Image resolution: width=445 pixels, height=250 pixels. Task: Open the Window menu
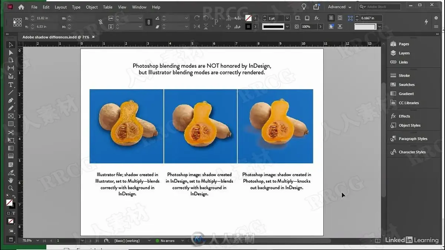[x=139, y=7]
